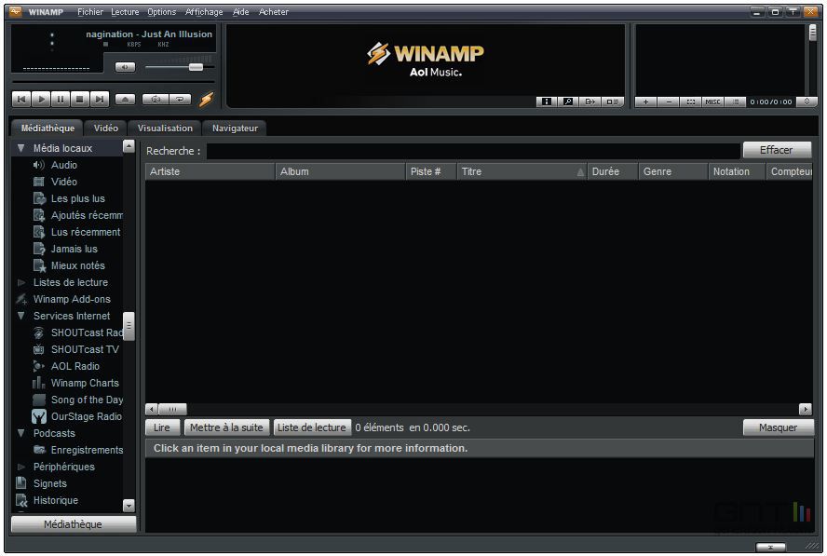Open Winamp Charts

pos(85,383)
